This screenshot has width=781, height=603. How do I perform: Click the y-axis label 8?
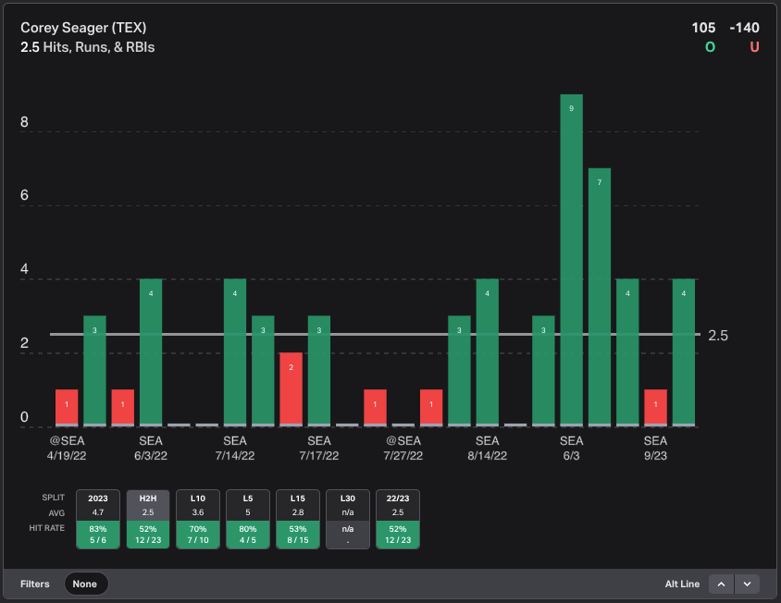coord(24,122)
